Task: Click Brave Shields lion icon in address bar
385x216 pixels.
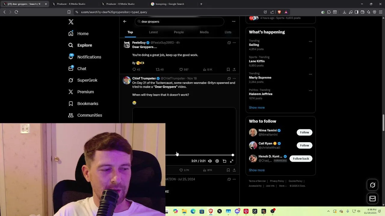Action: (279, 12)
